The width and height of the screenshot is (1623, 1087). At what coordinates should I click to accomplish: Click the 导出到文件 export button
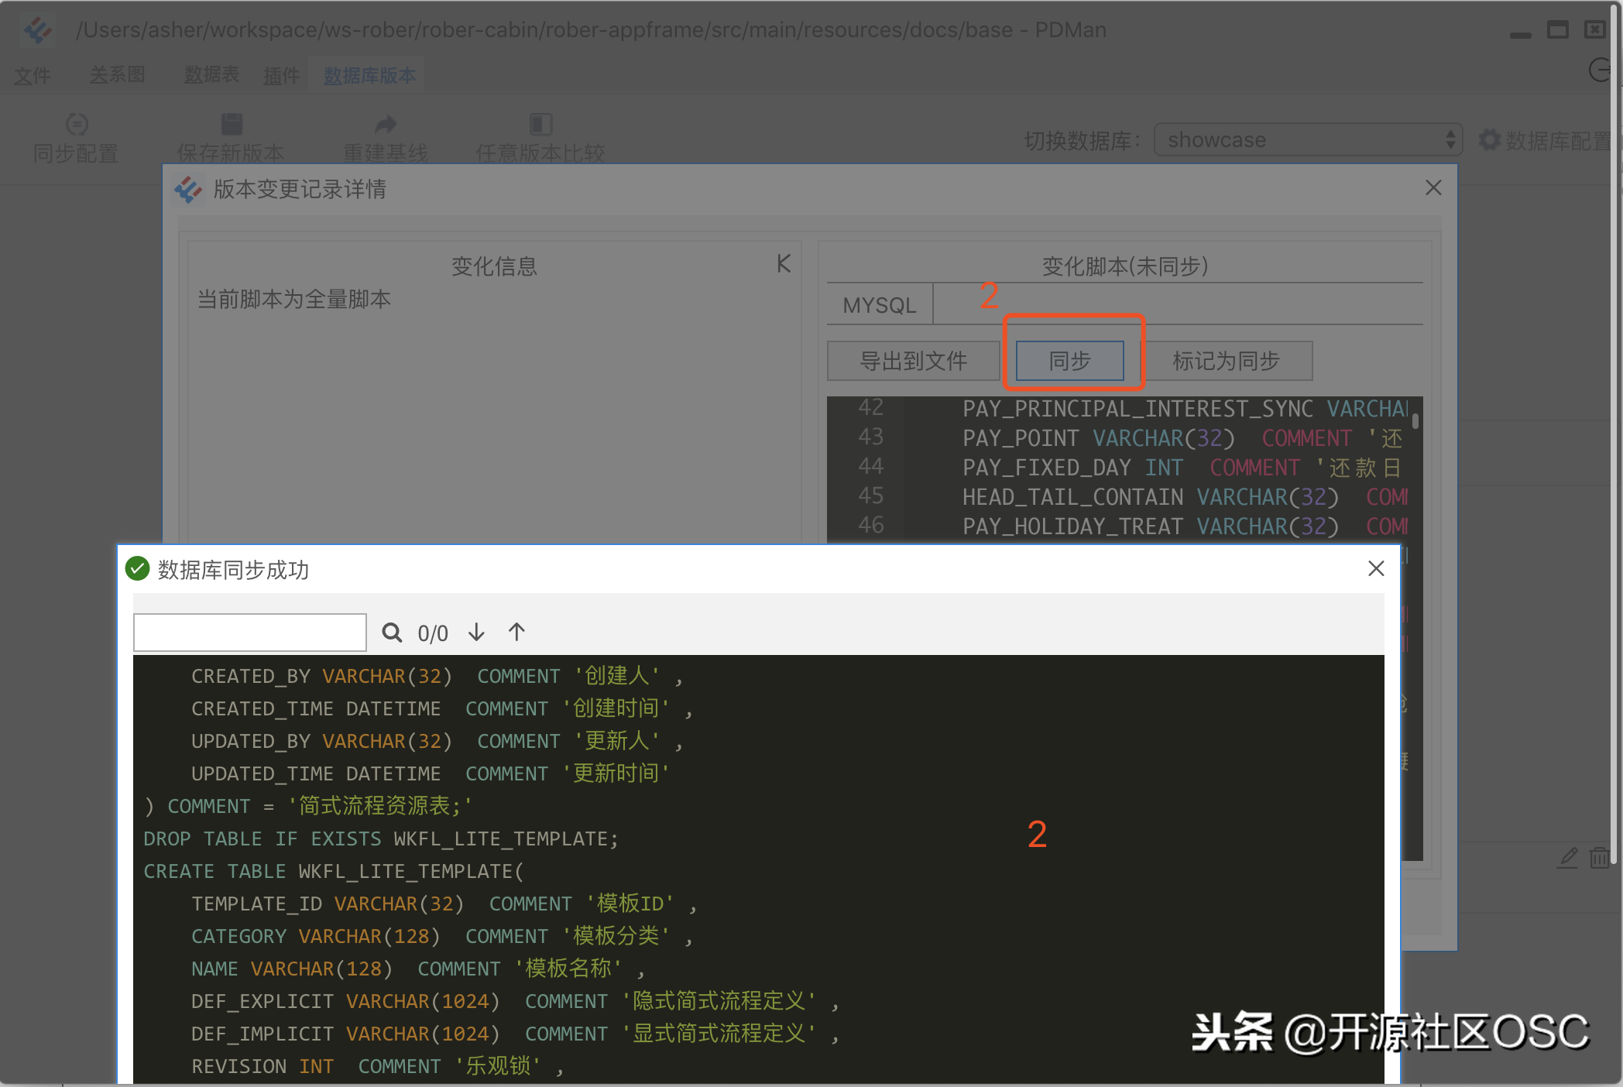911,359
